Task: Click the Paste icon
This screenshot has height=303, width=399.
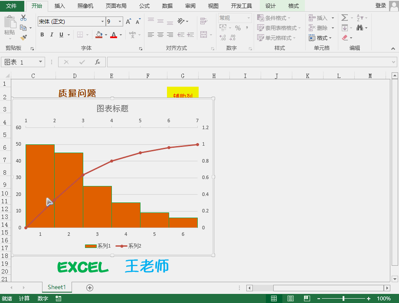Action: [x=10, y=22]
